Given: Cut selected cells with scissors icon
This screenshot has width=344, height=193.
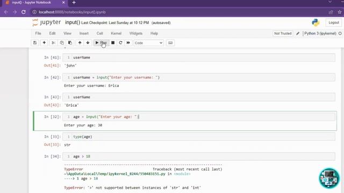Looking at the screenshot, I should click(x=53, y=43).
